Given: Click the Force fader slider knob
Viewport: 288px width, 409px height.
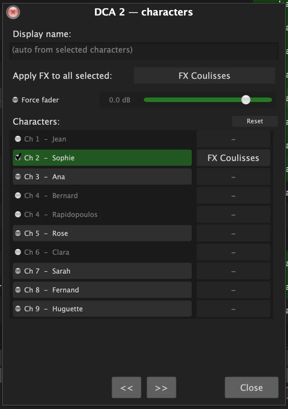Looking at the screenshot, I should pos(246,100).
